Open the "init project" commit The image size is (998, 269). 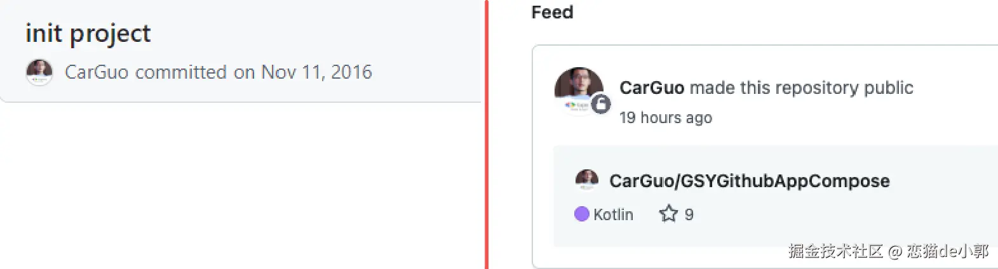point(88,33)
